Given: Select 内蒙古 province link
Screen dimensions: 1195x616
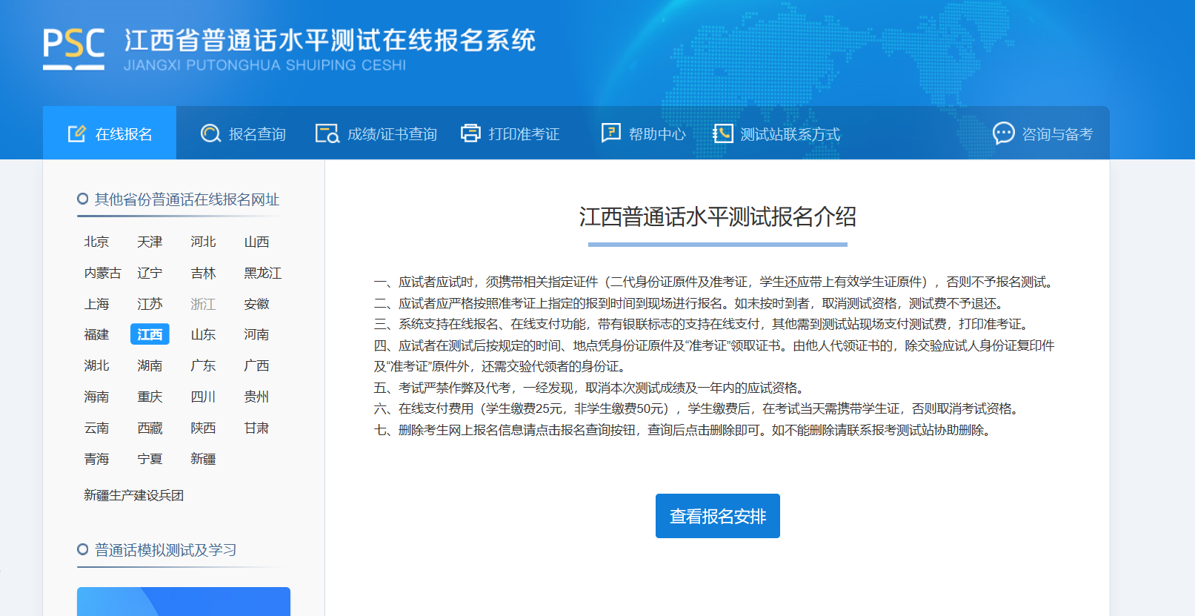Looking at the screenshot, I should (102, 273).
